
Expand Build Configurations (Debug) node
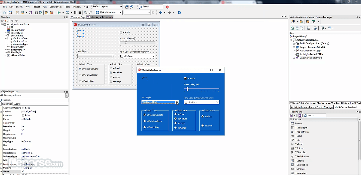pos(294,43)
